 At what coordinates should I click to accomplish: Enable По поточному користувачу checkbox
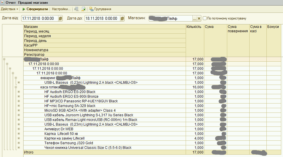coord(205,18)
